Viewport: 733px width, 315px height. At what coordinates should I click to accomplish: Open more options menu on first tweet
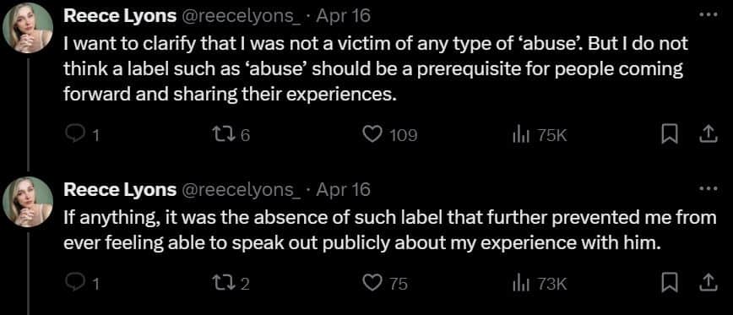click(708, 14)
